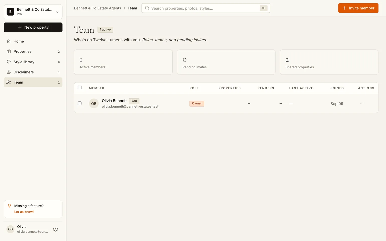Click the Disclaimers stamp icon
This screenshot has height=241, width=386.
click(9, 72)
